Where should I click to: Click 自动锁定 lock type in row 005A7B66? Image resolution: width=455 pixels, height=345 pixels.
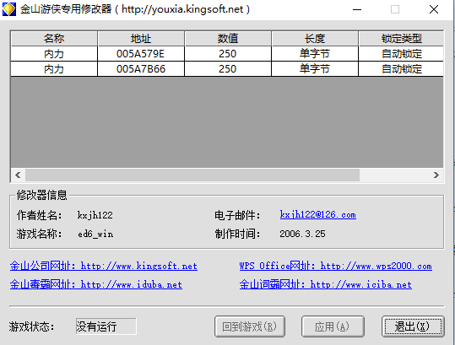click(x=401, y=69)
